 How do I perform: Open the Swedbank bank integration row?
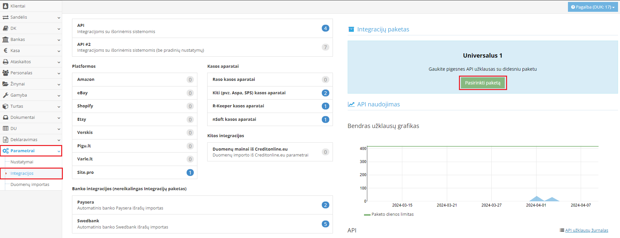(202, 224)
